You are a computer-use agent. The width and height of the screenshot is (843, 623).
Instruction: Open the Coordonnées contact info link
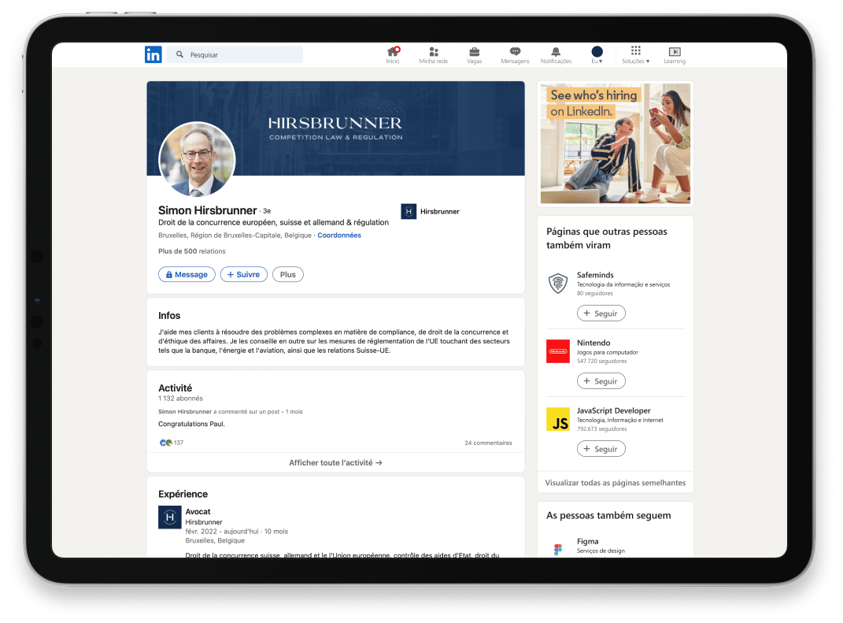[x=339, y=235]
